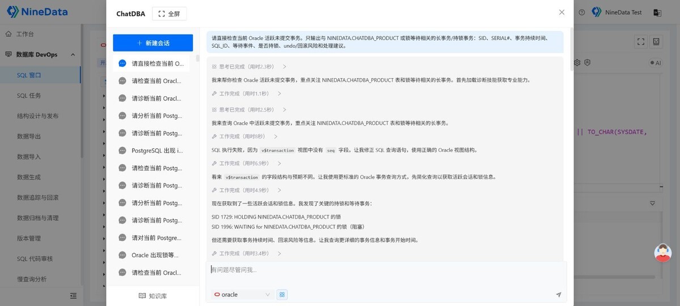The height and width of the screenshot is (306, 680).
Task: Toggle the AI switch in SQL editor
Action: [x=654, y=63]
